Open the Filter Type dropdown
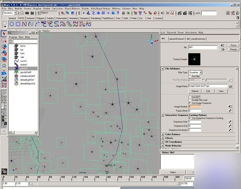Viewport: 241px width, 189px height. [x=196, y=72]
